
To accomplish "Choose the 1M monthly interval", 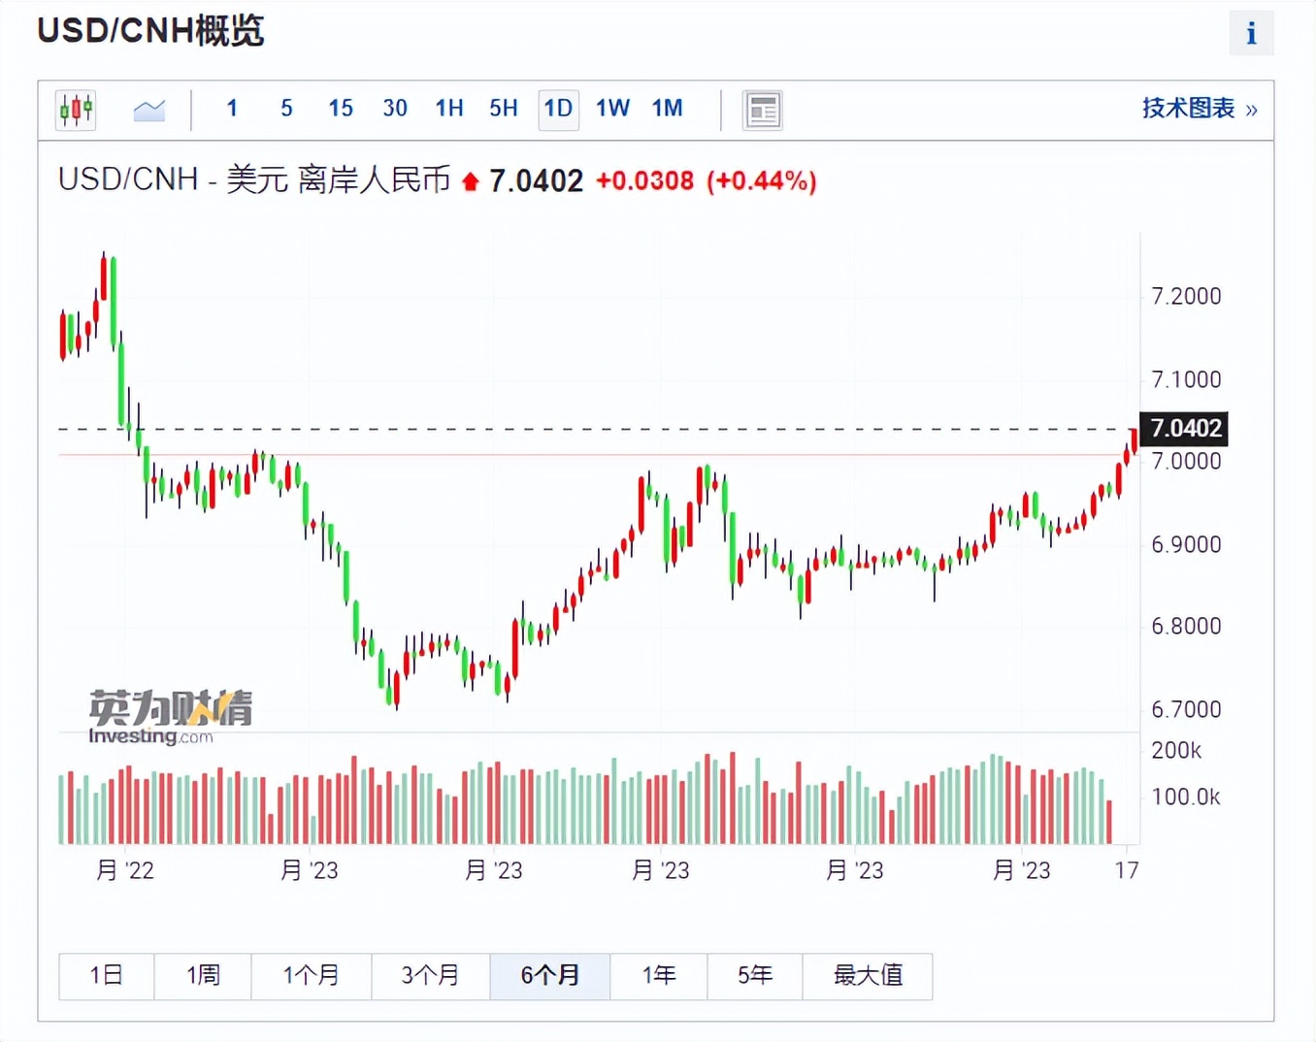I will [667, 109].
